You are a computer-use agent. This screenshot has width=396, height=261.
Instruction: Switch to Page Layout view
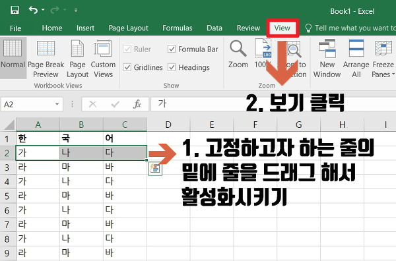(x=77, y=59)
